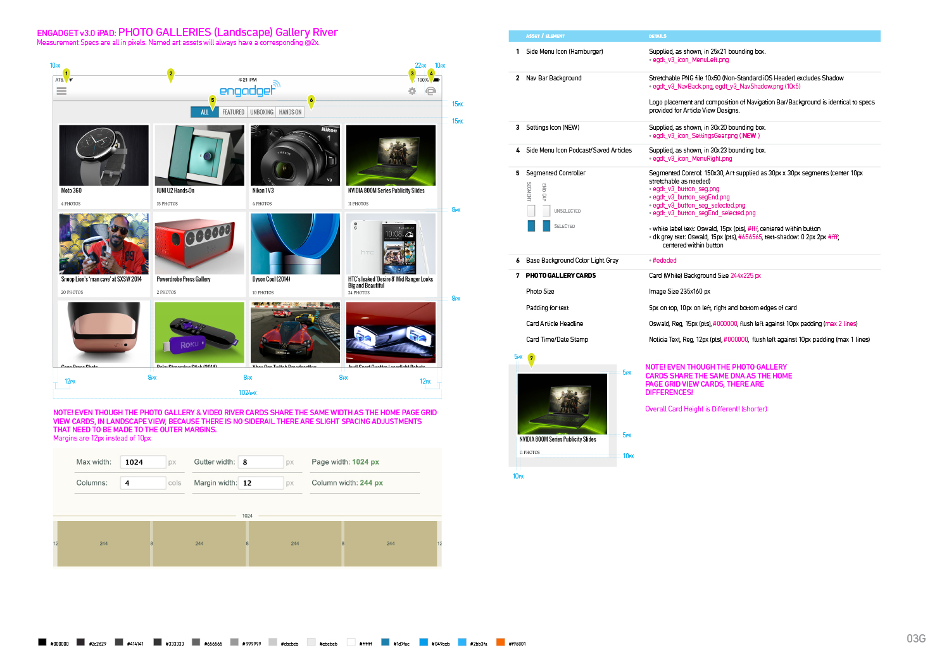Open the Powerdrobe Press Gallery card
The width and height of the screenshot is (949, 657).
coord(199,254)
